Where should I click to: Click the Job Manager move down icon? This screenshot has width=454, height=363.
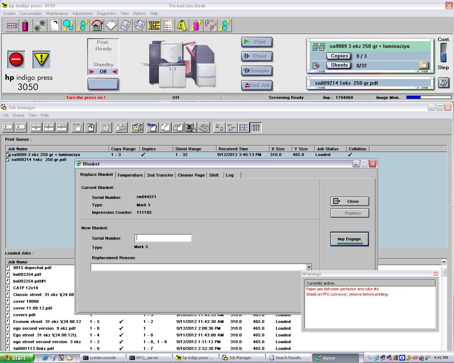click(x=20, y=127)
